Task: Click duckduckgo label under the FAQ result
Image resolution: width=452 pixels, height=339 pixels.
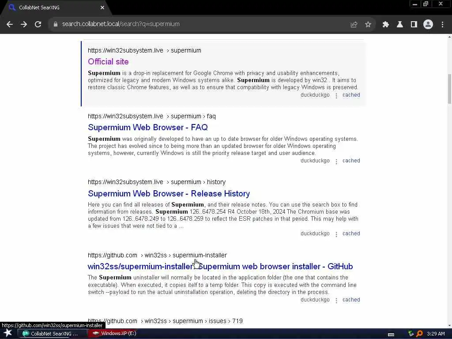Action: click(315, 161)
